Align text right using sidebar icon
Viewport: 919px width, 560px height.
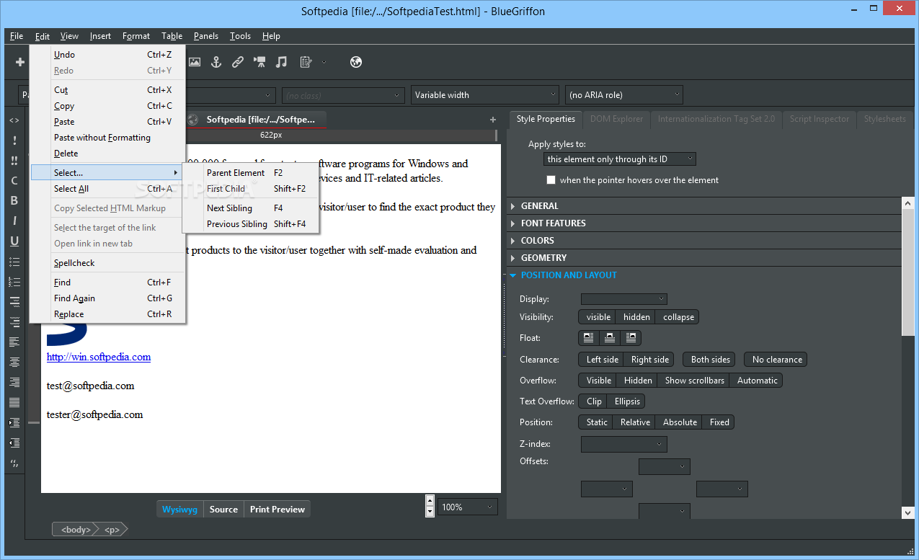pos(14,382)
